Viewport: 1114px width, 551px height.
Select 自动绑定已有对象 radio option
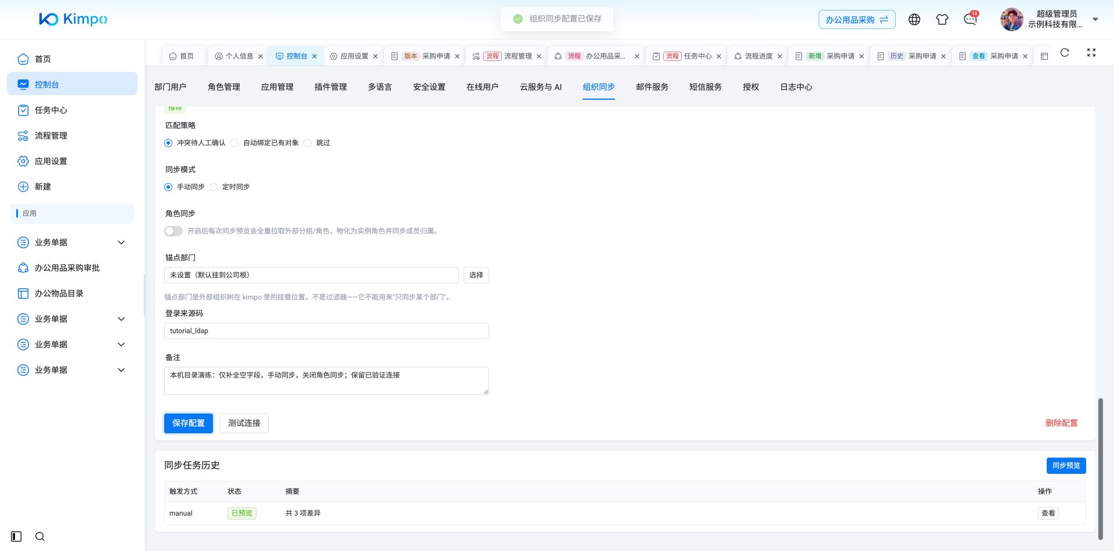tap(234, 143)
